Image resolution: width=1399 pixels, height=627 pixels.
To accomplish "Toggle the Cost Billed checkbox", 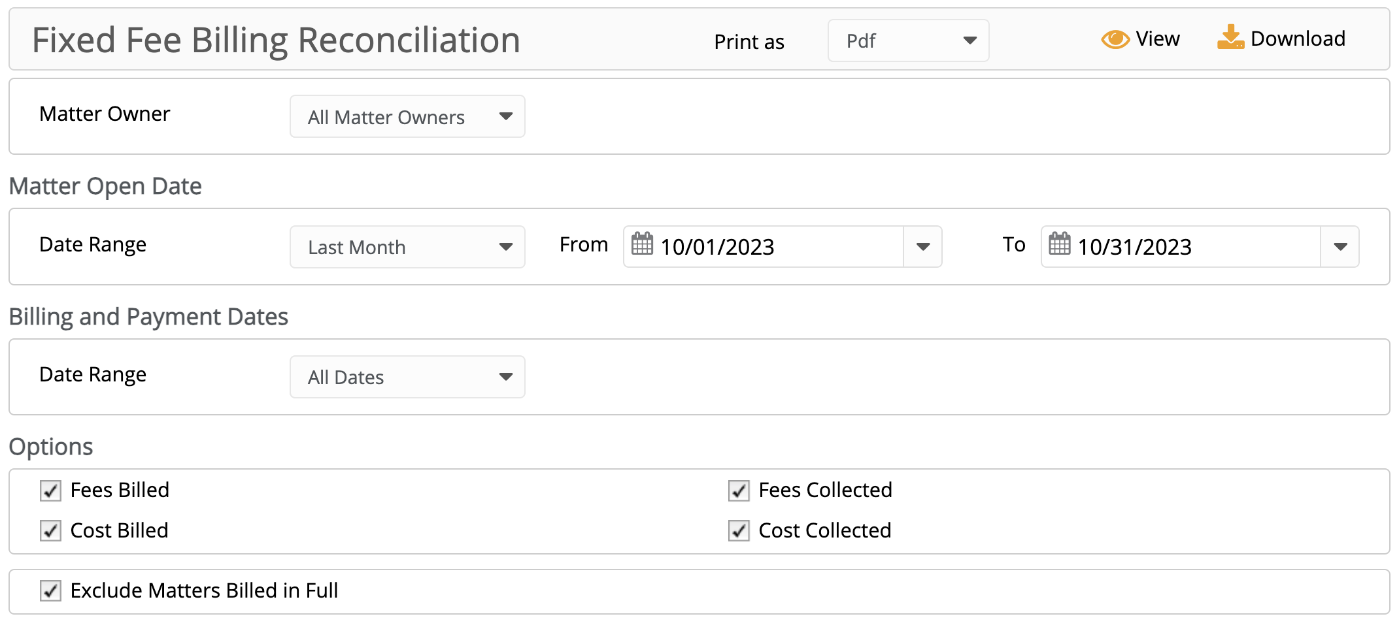I will click(x=50, y=530).
